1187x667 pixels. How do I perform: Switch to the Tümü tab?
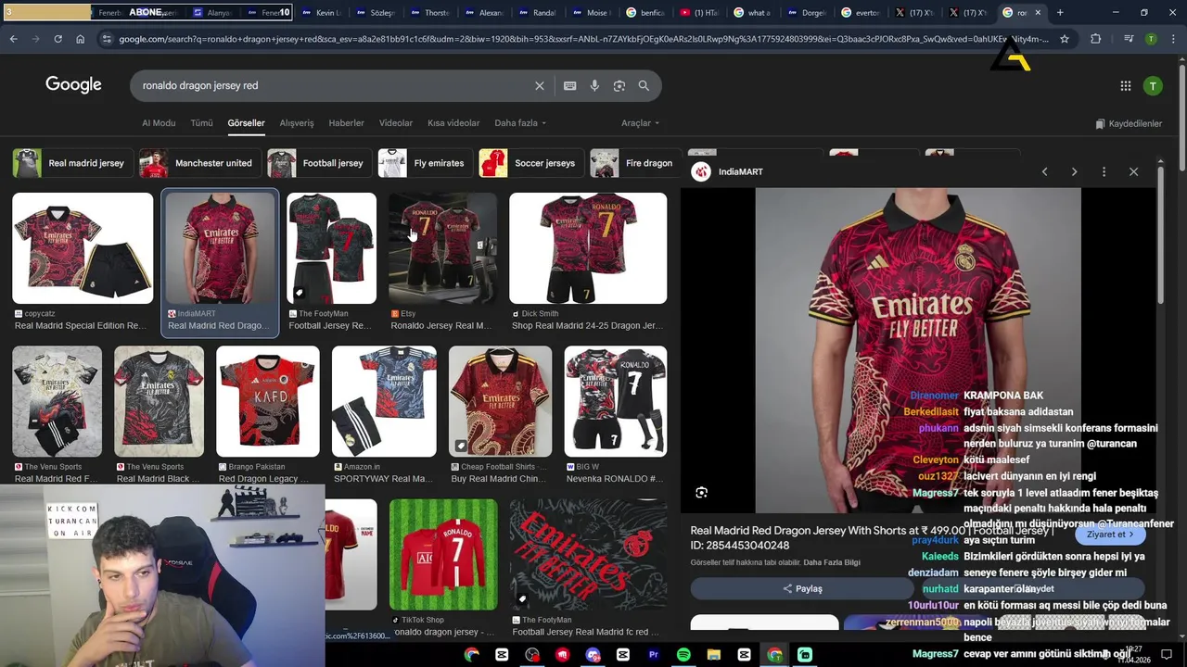pyautogui.click(x=201, y=123)
